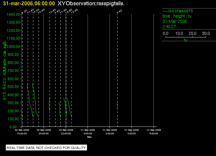216x156 pixels.
Task: Click the '30-Mar-2006 20:00:00' time axis label
Action: (44, 132)
